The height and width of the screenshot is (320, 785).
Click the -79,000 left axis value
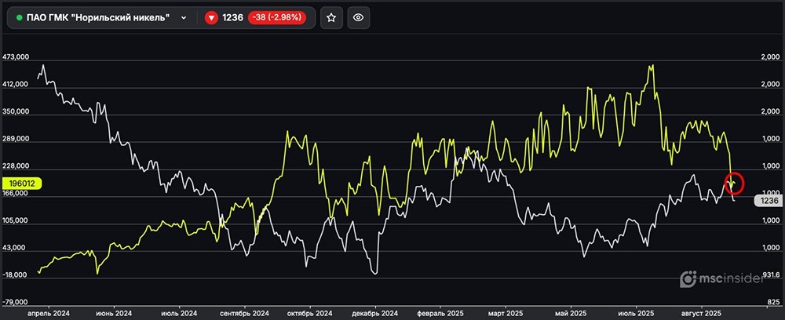tap(16, 303)
